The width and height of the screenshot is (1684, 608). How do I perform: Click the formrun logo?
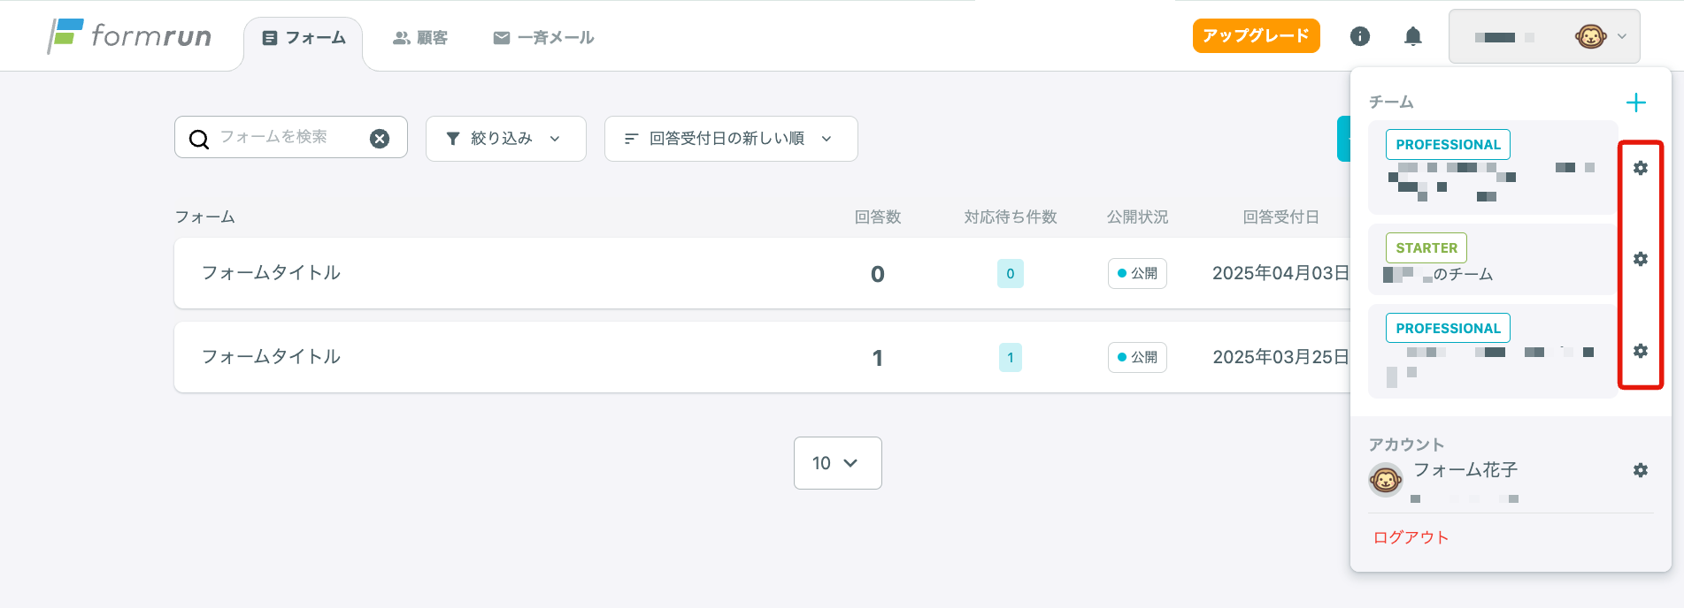[x=129, y=36]
